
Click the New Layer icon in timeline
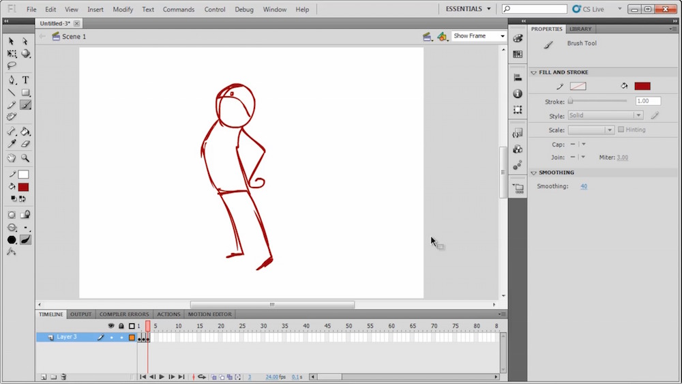[43, 376]
